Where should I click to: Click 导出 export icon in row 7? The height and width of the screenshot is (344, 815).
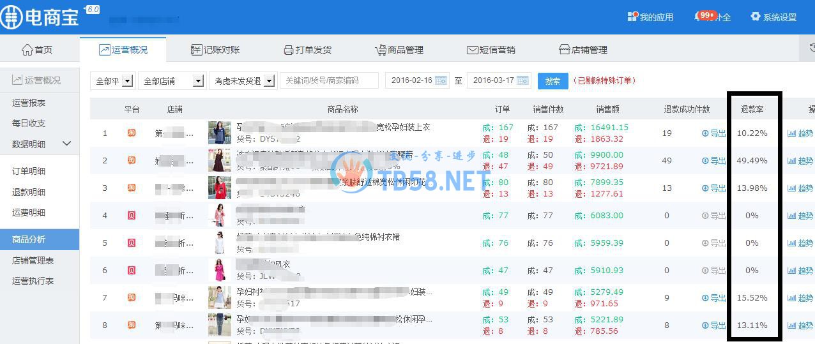pyautogui.click(x=705, y=298)
